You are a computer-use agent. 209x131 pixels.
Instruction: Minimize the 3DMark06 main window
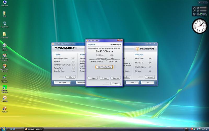(x=147, y=43)
